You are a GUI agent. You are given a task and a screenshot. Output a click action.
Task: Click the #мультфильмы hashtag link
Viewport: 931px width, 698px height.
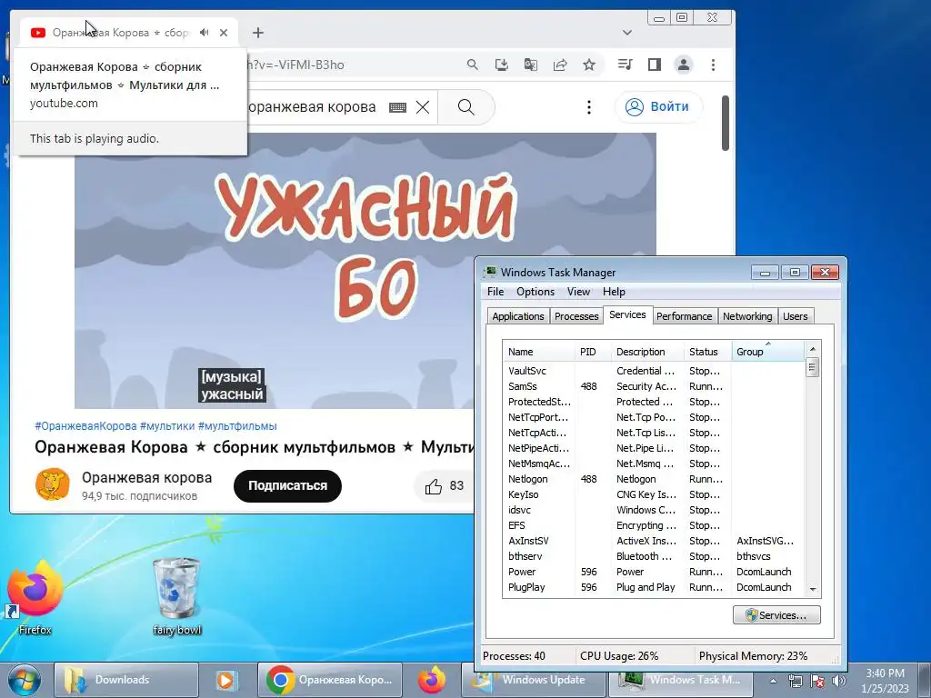click(237, 426)
